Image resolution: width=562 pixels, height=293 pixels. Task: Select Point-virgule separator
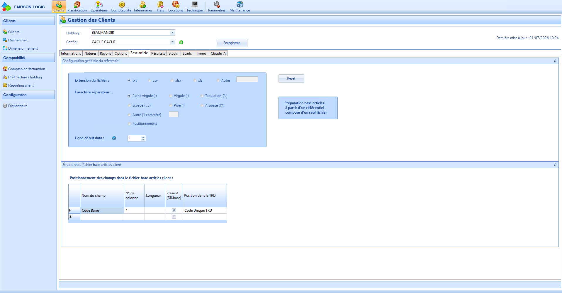(129, 96)
